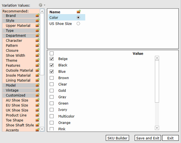This screenshot has height=143, width=181.
Task: Toggle the select-all checkbox above Beige
Action: tap(52, 53)
